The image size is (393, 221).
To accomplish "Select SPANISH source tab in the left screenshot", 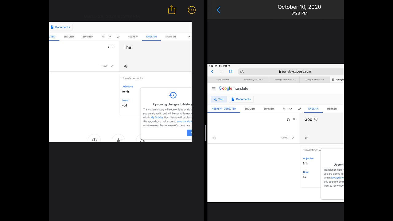I will (88, 37).
